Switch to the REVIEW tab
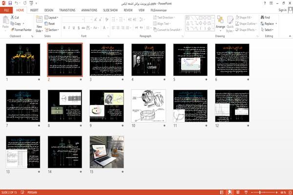 [128, 10]
